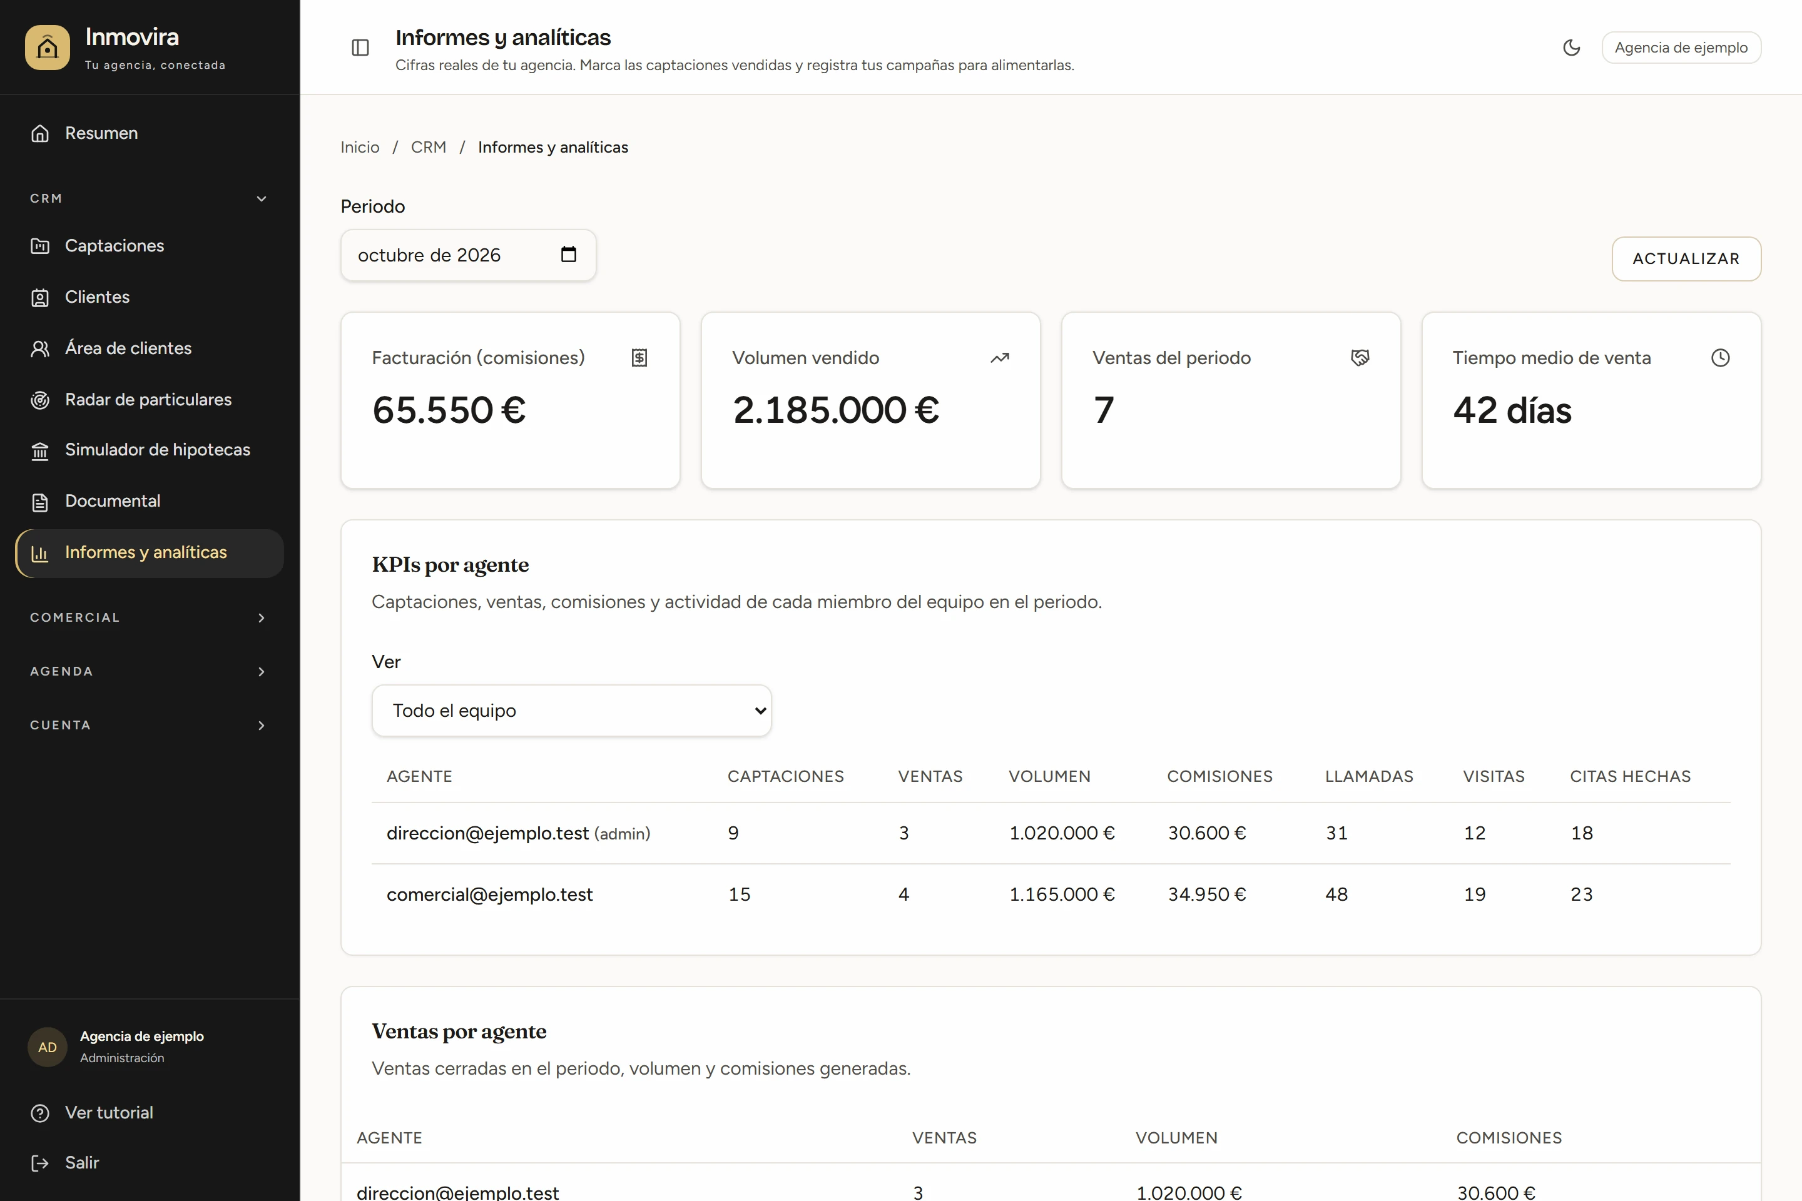Screen dimensions: 1802x1201
Task: Click the VISITAS column header
Action: (1494, 777)
